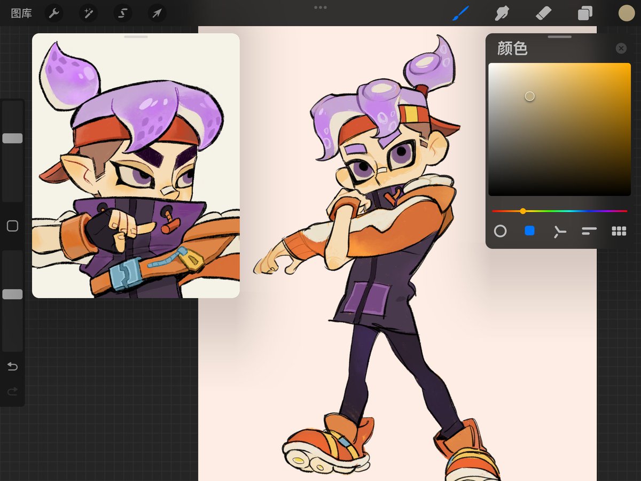Image resolution: width=641 pixels, height=481 pixels.
Task: Click the 颜色 panel title
Action: tap(512, 49)
